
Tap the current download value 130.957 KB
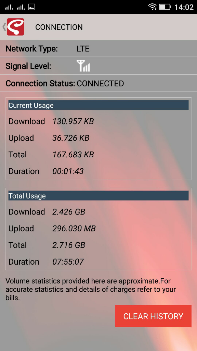(73, 121)
